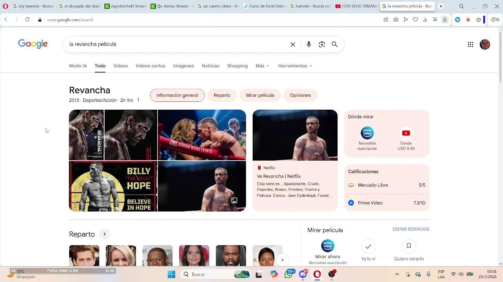
Task: Open tab search magnifier in title bar
Action: coord(461,6)
